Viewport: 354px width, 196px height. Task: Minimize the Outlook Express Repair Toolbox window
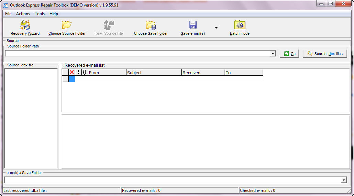click(x=321, y=4)
